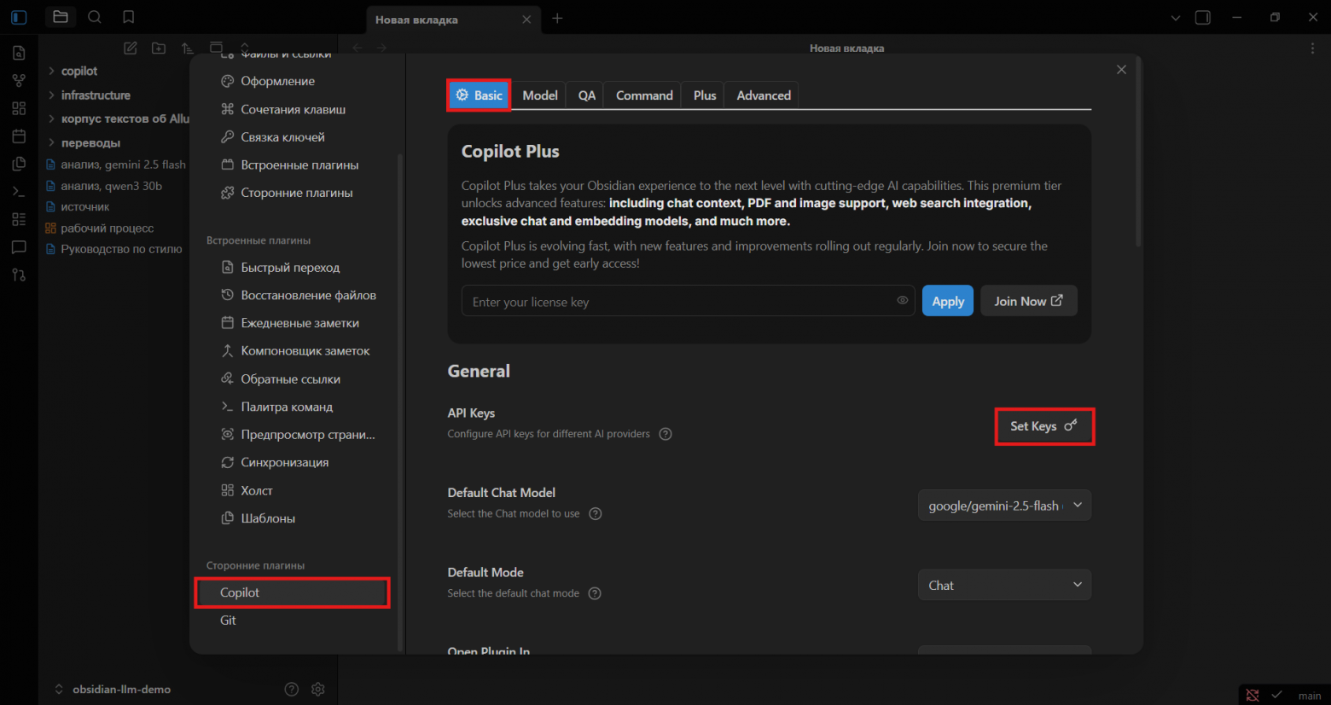Open the Git source control ribbon icon

click(19, 274)
